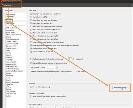Select Updater category
Image resolution: width=133 pixels, height=108 pixels.
[x=9, y=96]
